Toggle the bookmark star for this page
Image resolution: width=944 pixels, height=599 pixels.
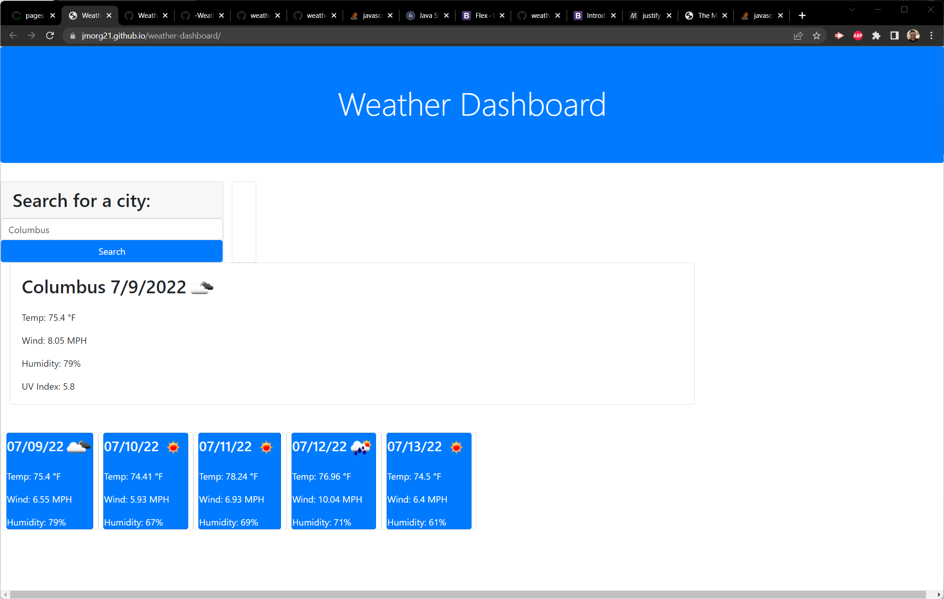pos(816,35)
